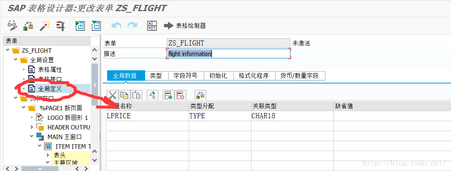This screenshot has height=171, width=451.
Task: Click the redo arrow icon
Action: 133,26
